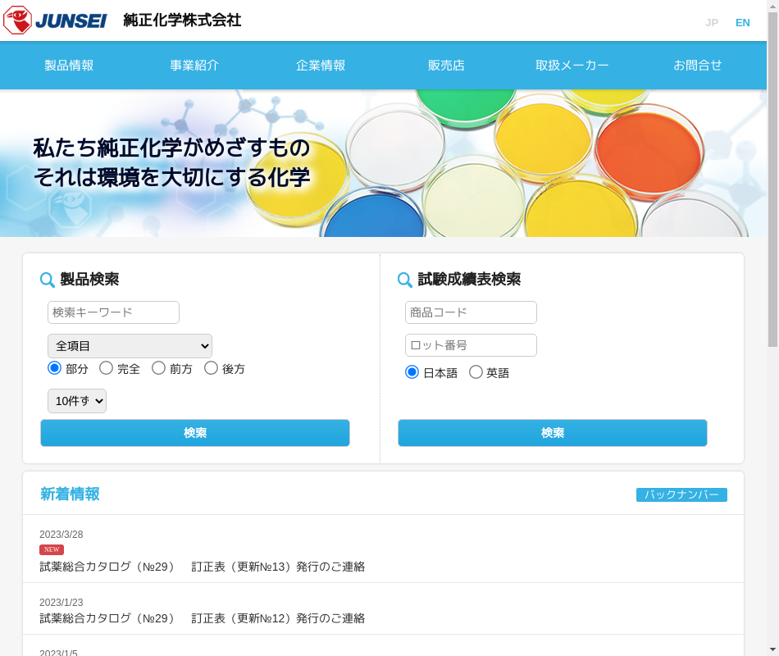The image size is (779, 656).
Task: Click the test report search magnifier icon
Action: pyautogui.click(x=405, y=280)
